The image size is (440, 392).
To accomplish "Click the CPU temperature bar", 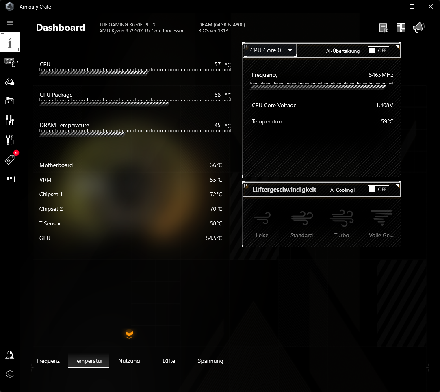I will (x=135, y=72).
